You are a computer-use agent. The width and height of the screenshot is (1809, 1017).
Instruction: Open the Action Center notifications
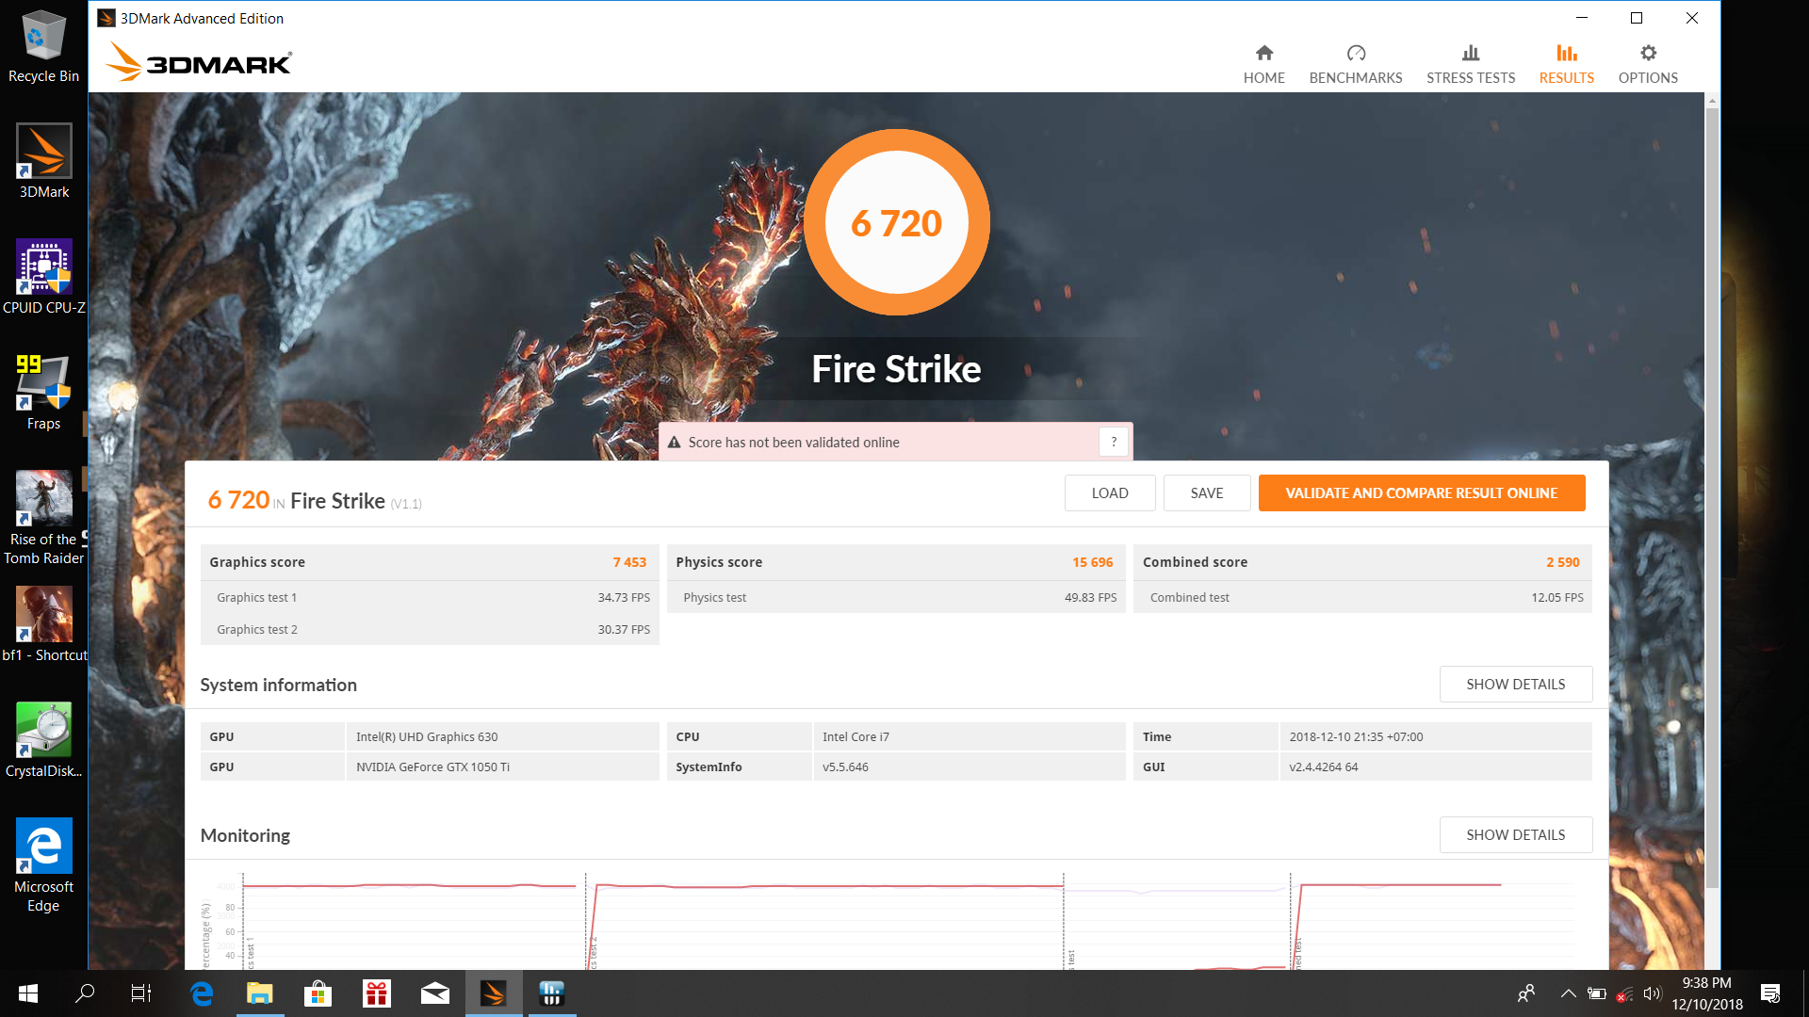pos(1769,993)
